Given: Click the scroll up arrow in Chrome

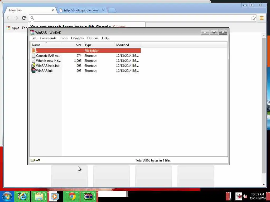Looking at the screenshot, I should point(264,36).
